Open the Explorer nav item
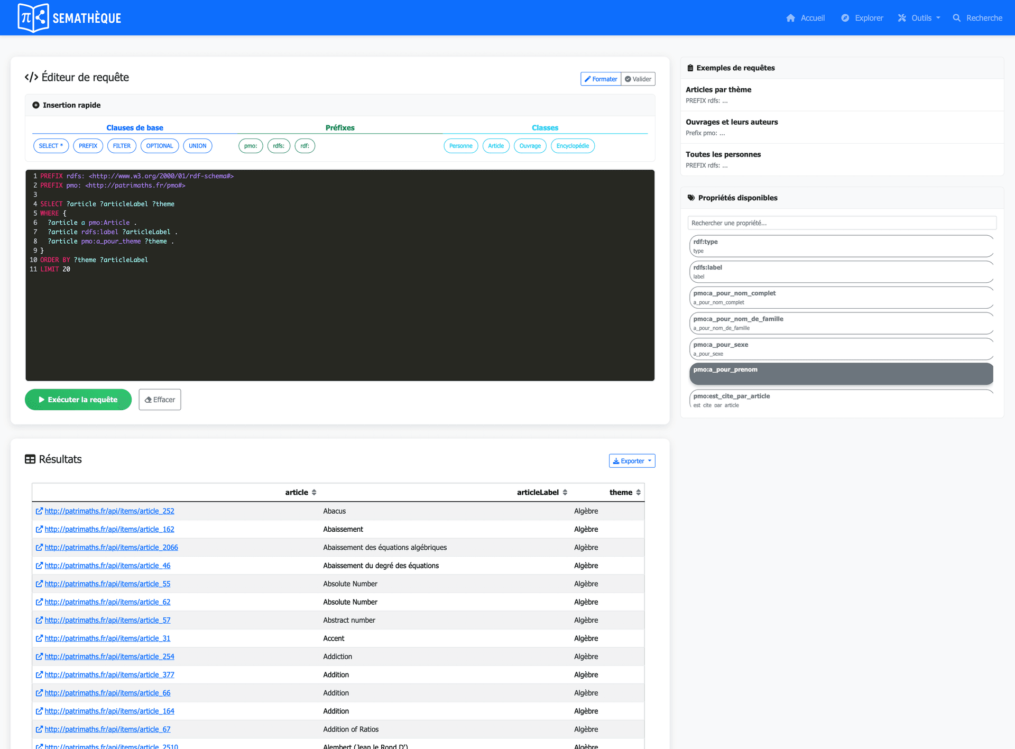Viewport: 1015px width, 749px height. [862, 18]
